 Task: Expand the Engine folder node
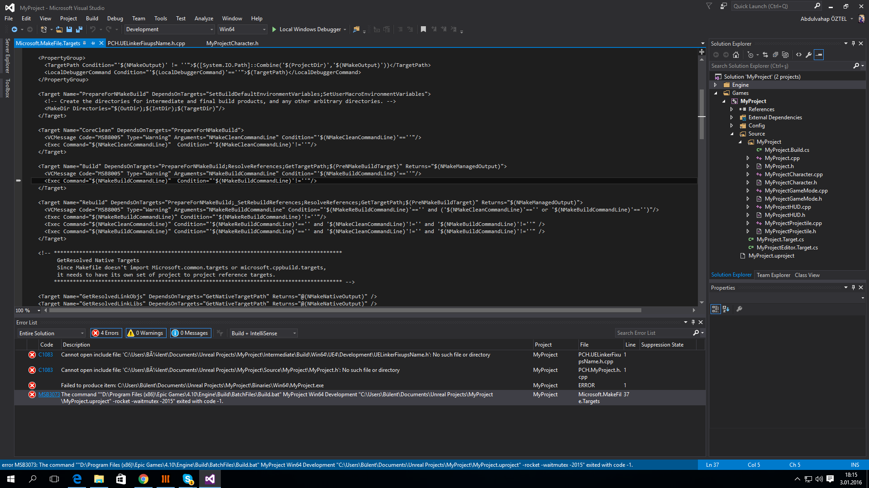pos(716,85)
